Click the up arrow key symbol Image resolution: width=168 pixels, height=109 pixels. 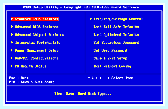89,78
